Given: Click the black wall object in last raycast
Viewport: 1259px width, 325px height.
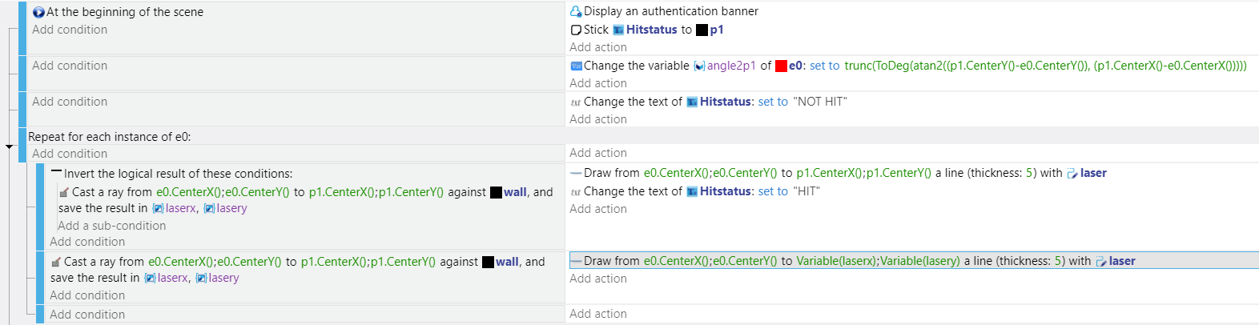Looking at the screenshot, I should coord(488,262).
